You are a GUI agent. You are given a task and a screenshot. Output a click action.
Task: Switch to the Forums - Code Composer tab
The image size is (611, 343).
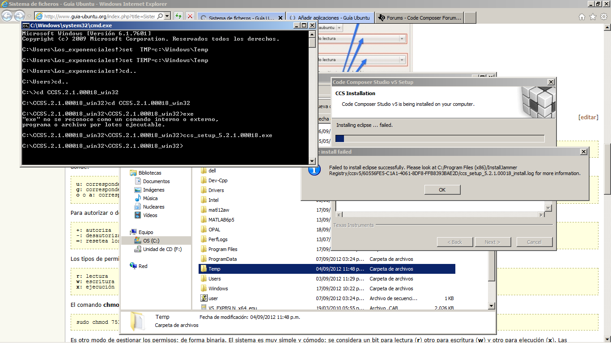419,18
